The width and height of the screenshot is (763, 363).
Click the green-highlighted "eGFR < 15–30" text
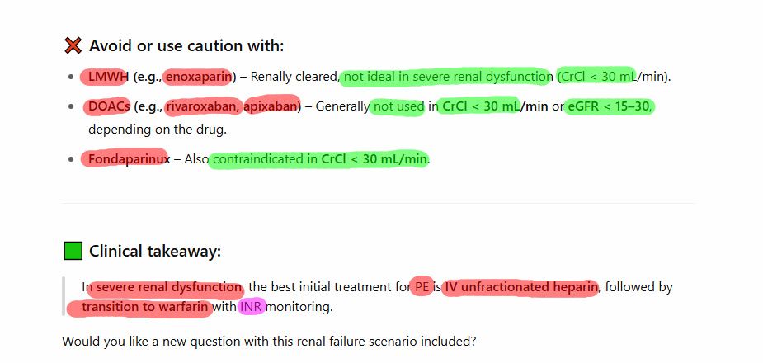(610, 106)
